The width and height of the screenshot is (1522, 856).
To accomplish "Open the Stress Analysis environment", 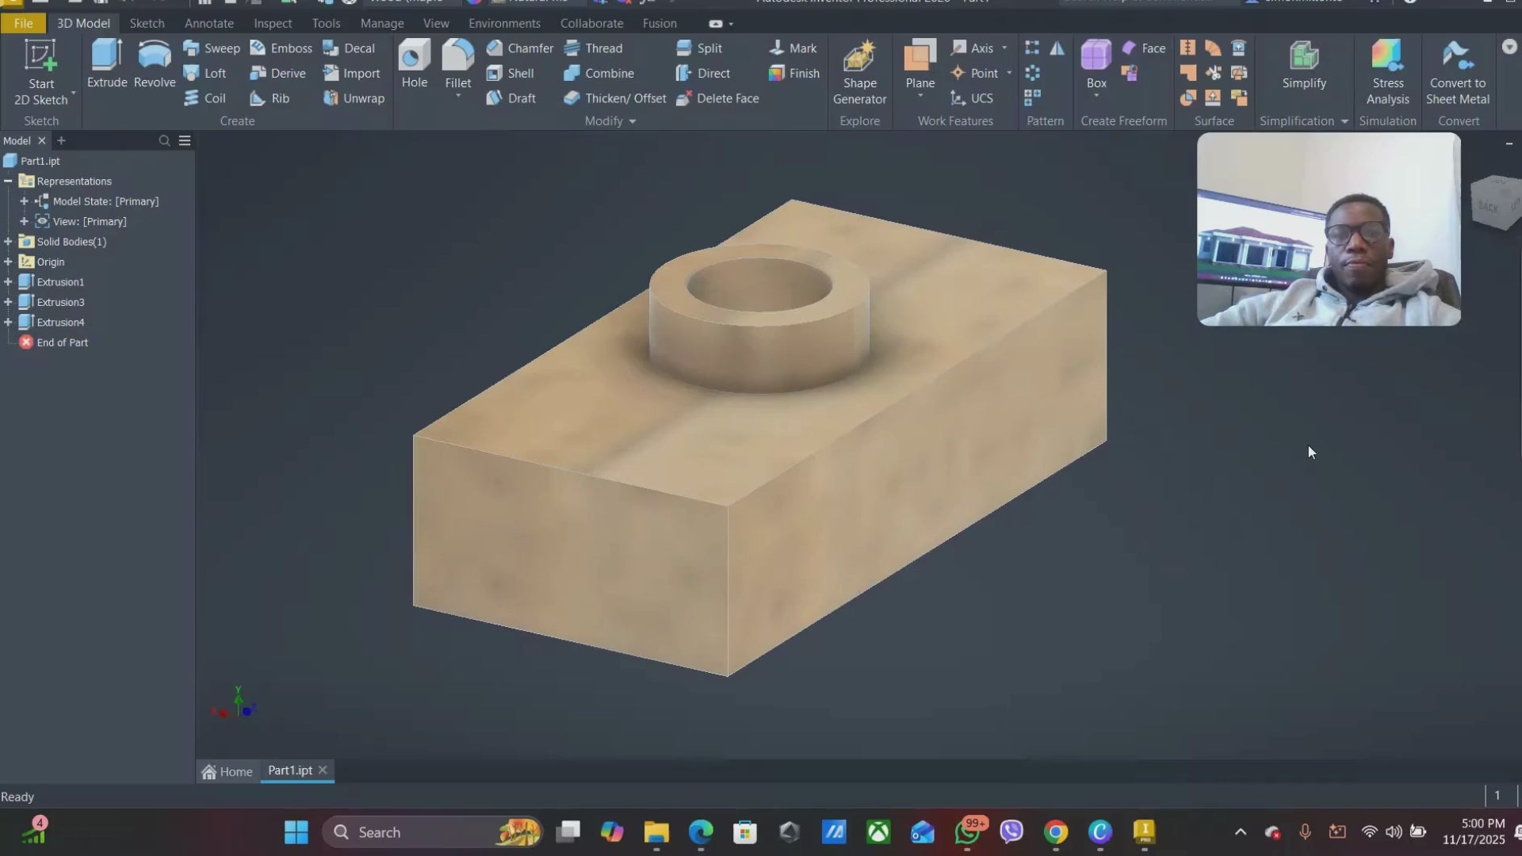I will 1388,71.
